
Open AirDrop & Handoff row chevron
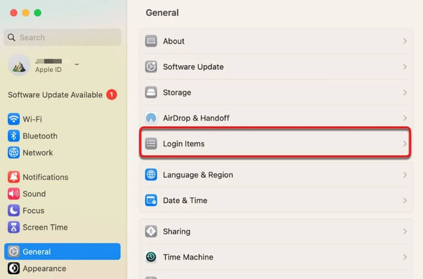coord(405,118)
